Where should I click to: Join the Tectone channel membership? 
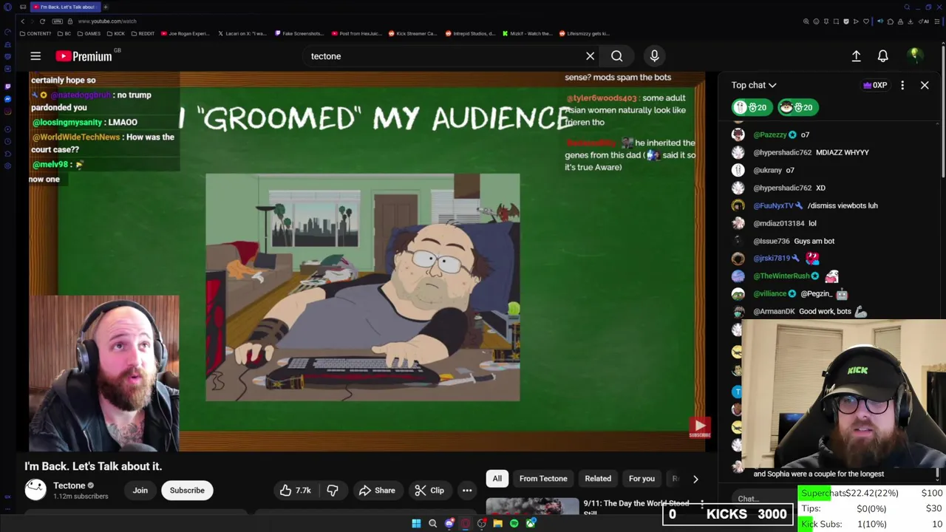140,490
